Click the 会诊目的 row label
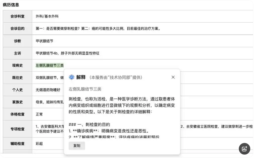This screenshot has height=162, width=256. (18, 28)
